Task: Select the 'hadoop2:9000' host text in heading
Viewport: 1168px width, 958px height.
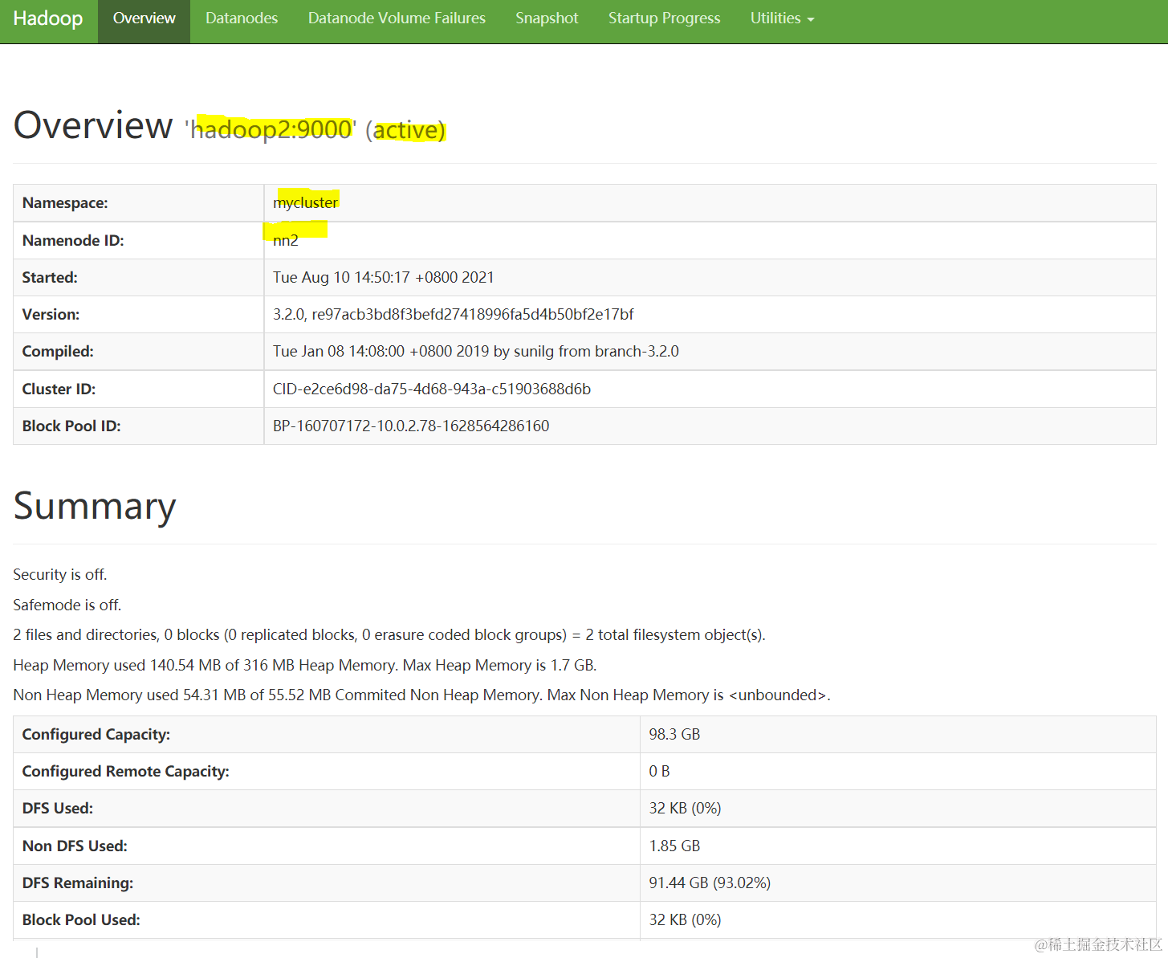Action: [271, 129]
